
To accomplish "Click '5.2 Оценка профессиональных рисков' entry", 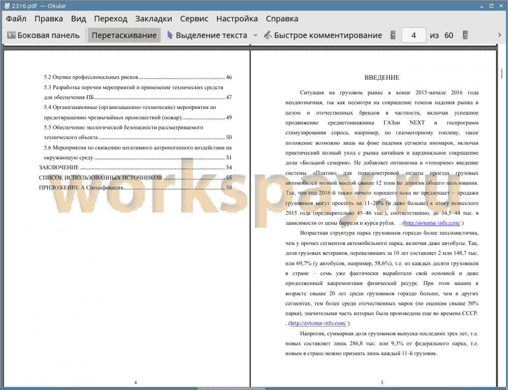I will tap(138, 77).
